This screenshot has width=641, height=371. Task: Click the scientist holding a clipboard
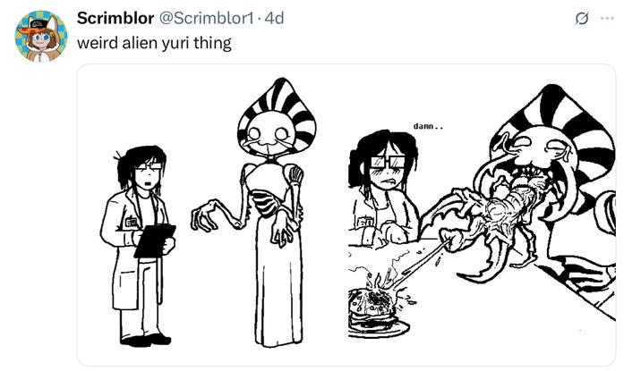(x=138, y=246)
